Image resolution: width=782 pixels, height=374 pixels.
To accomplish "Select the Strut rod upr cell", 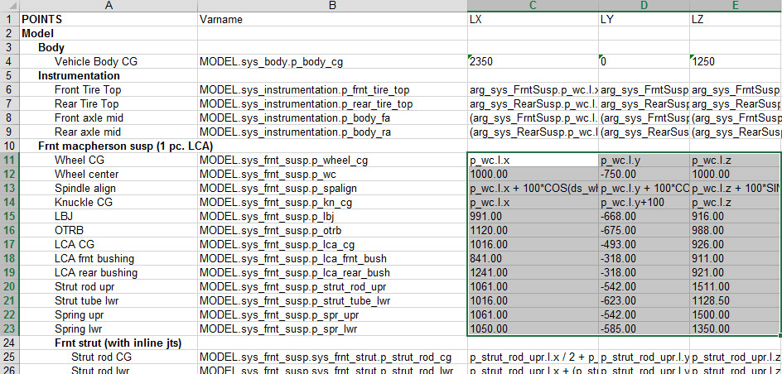I will click(109, 287).
